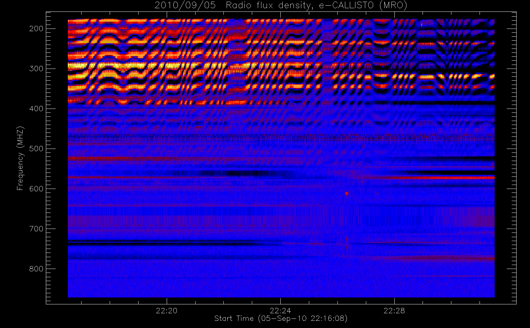The height and width of the screenshot is (328, 530).
Task: Click the 200 frequency tick label
Action: (36, 29)
